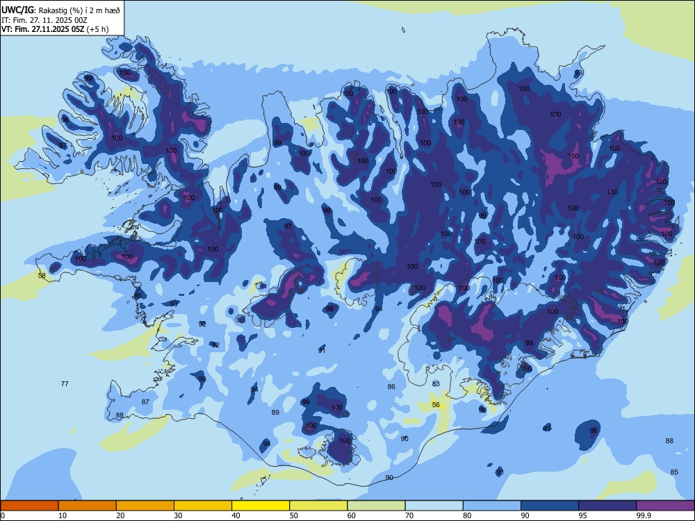
Task: Choose the dark blue 90–95 legend swatch
Action: tap(550, 506)
